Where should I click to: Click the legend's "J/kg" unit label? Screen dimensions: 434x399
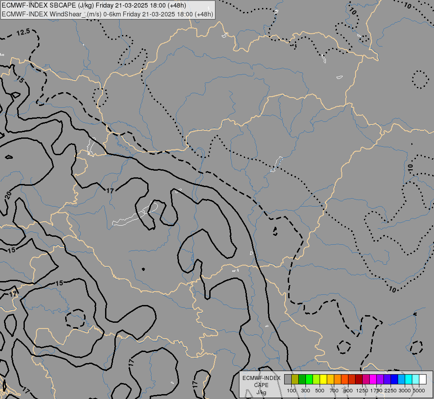tap(261, 392)
